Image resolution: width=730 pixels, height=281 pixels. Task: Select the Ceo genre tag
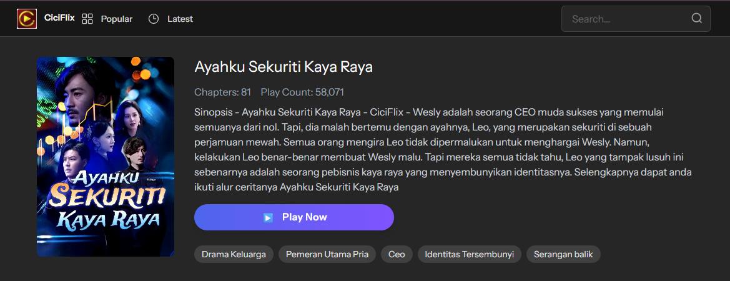coord(397,254)
